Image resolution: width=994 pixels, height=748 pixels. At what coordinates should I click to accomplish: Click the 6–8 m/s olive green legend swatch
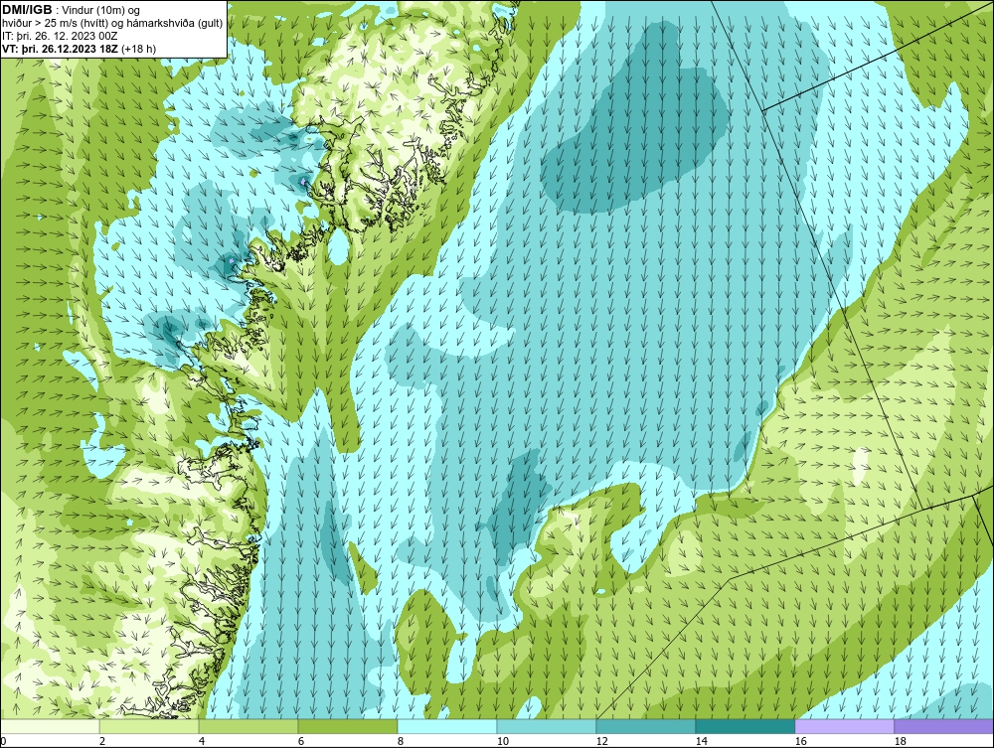click(x=347, y=726)
